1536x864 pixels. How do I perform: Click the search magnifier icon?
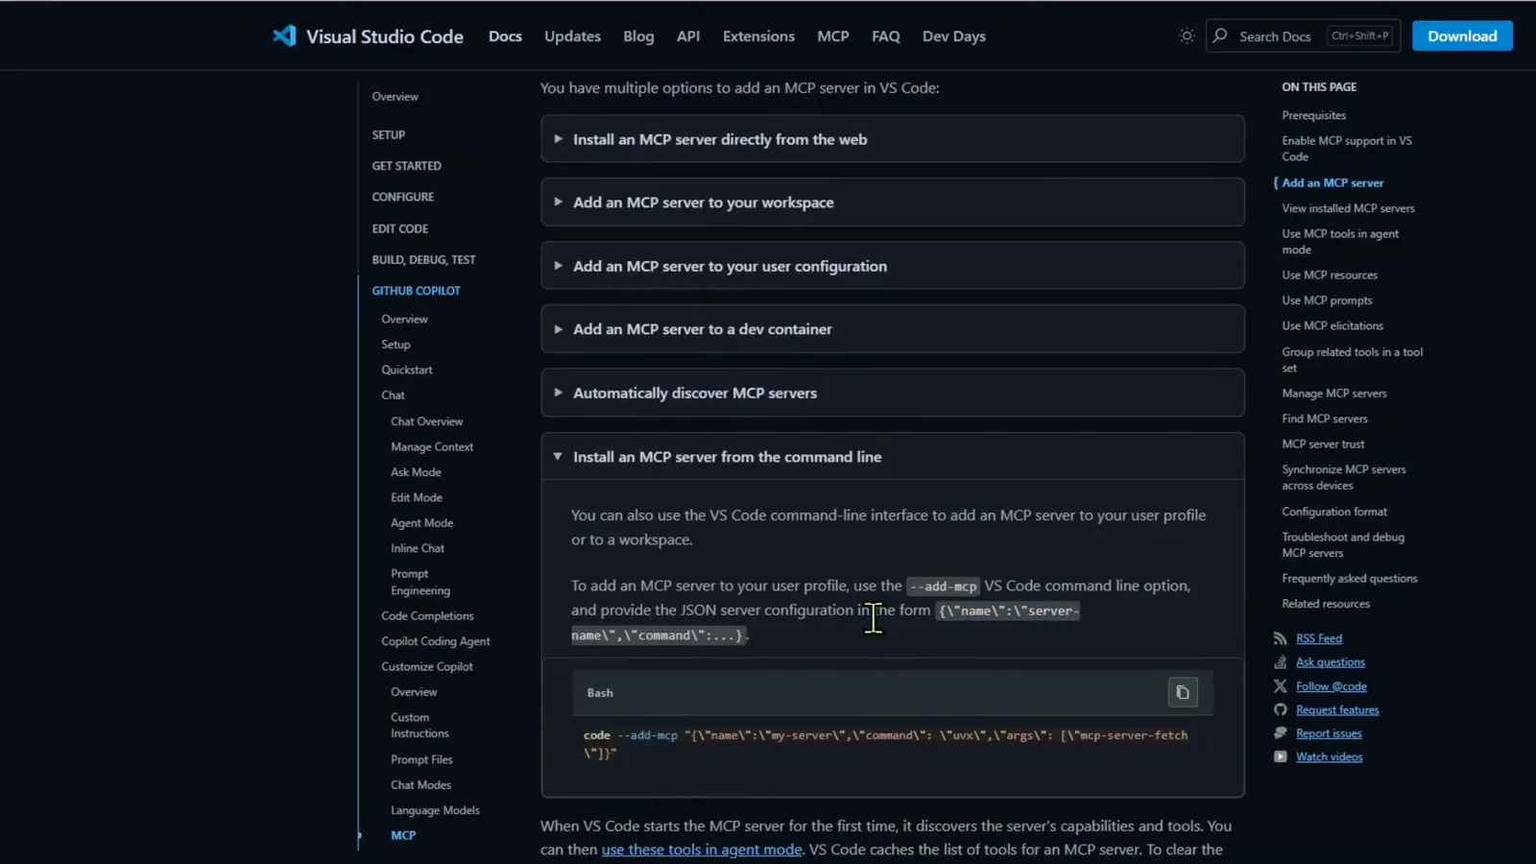(1220, 36)
